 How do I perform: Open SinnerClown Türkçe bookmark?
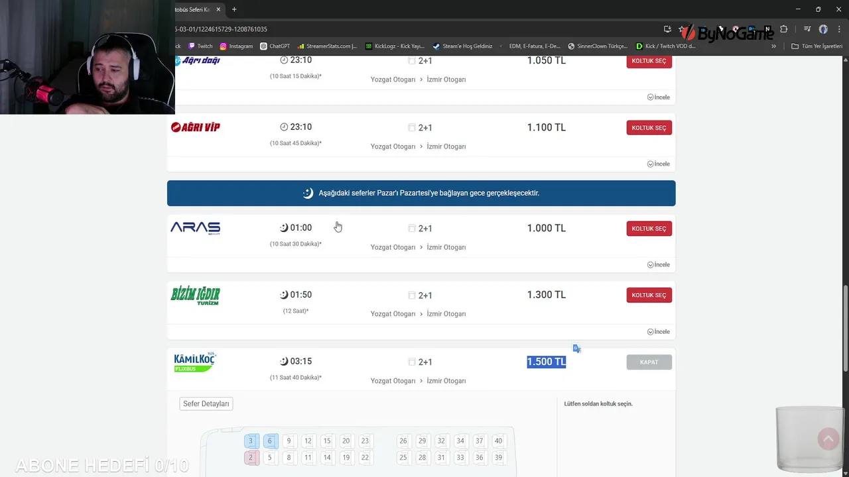coord(598,46)
